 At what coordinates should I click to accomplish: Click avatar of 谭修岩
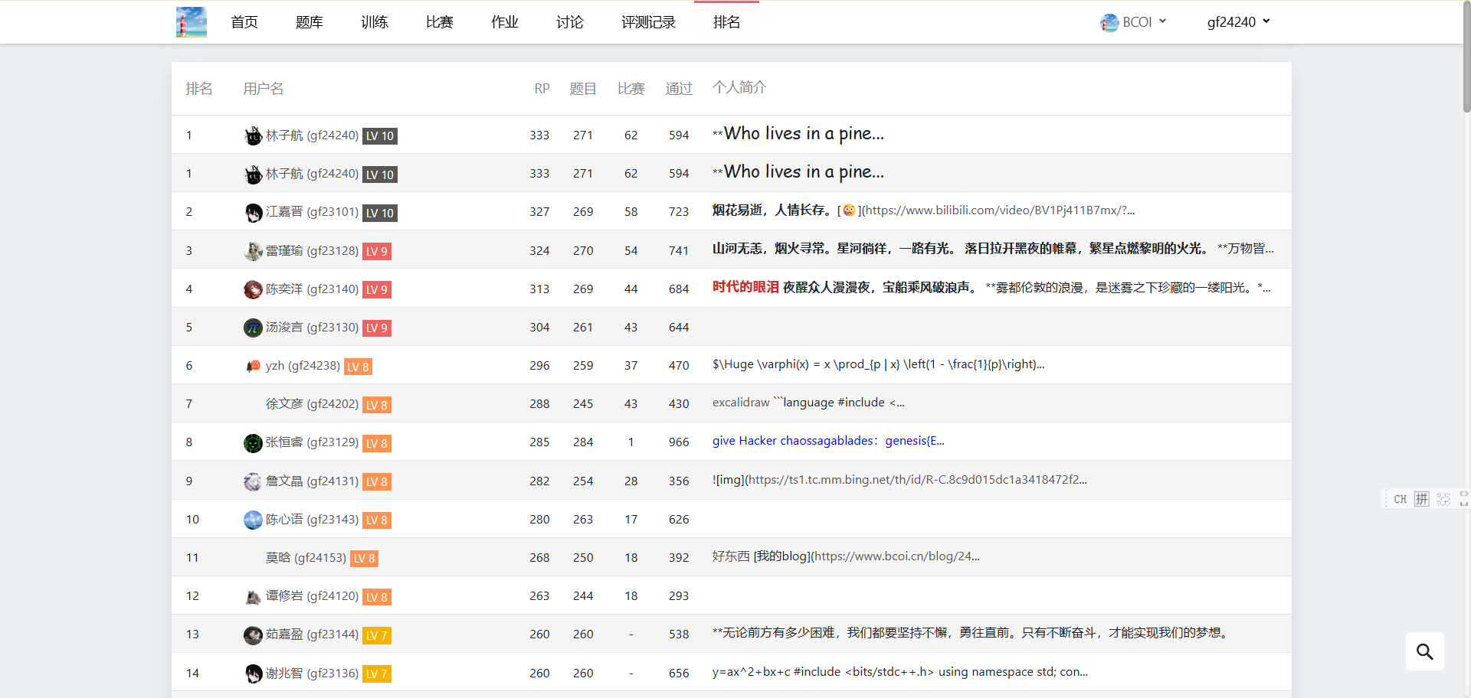click(253, 596)
